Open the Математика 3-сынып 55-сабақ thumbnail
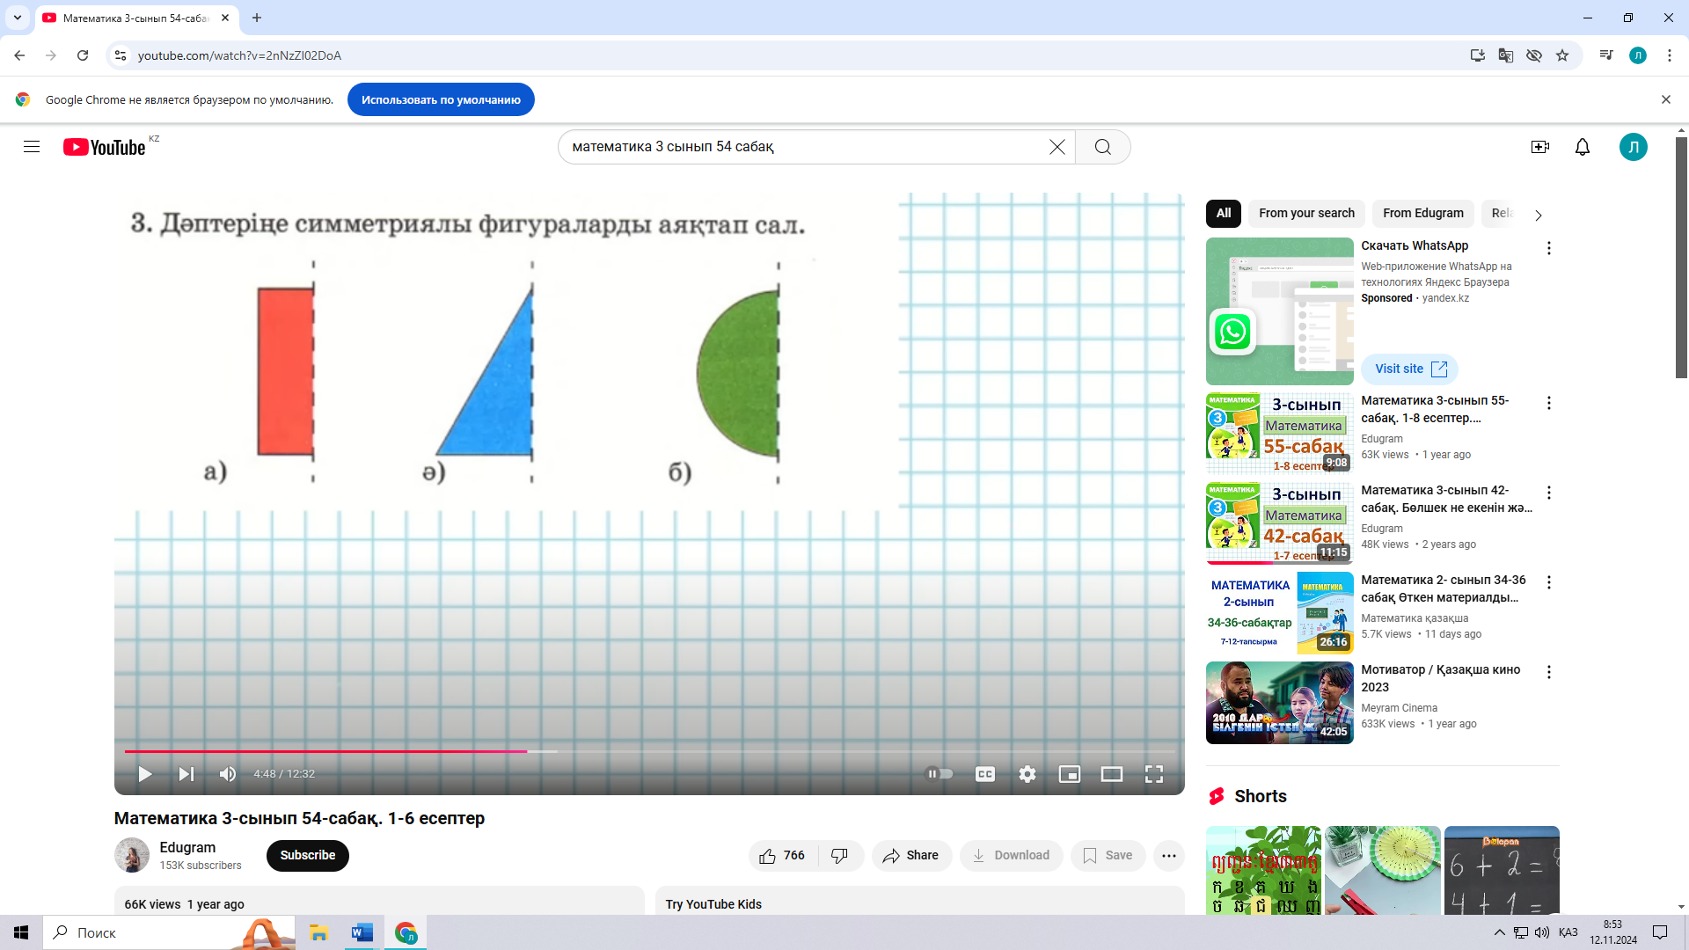 pyautogui.click(x=1279, y=433)
